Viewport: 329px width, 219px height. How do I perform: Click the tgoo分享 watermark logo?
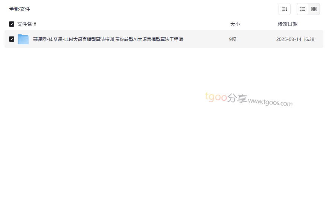[226, 98]
